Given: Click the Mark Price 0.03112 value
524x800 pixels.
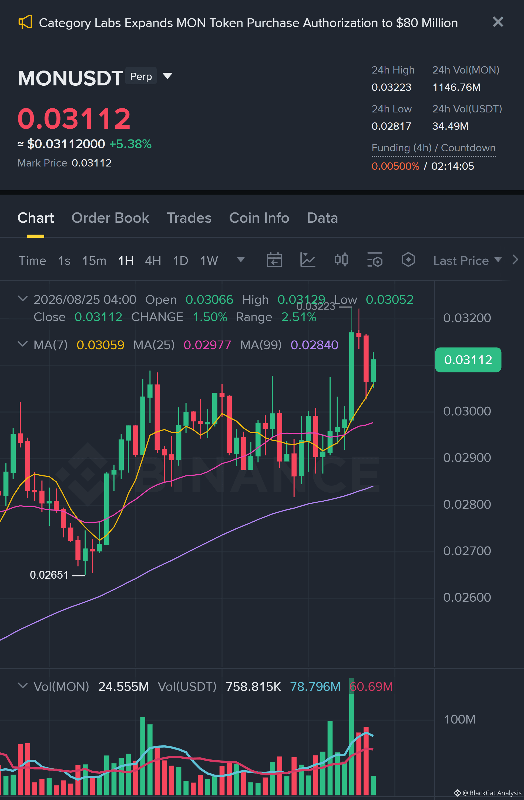Looking at the screenshot, I should click(91, 163).
